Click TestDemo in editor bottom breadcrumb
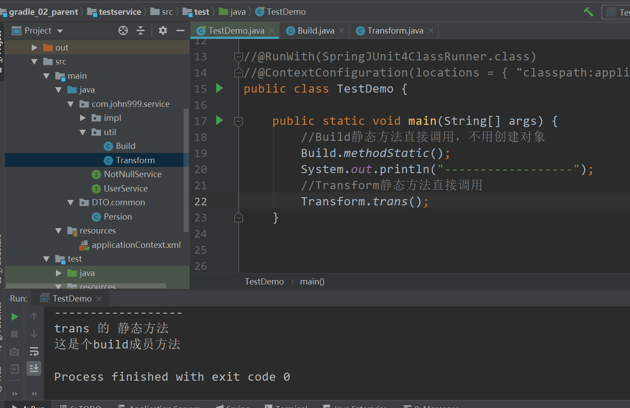 [x=264, y=282]
